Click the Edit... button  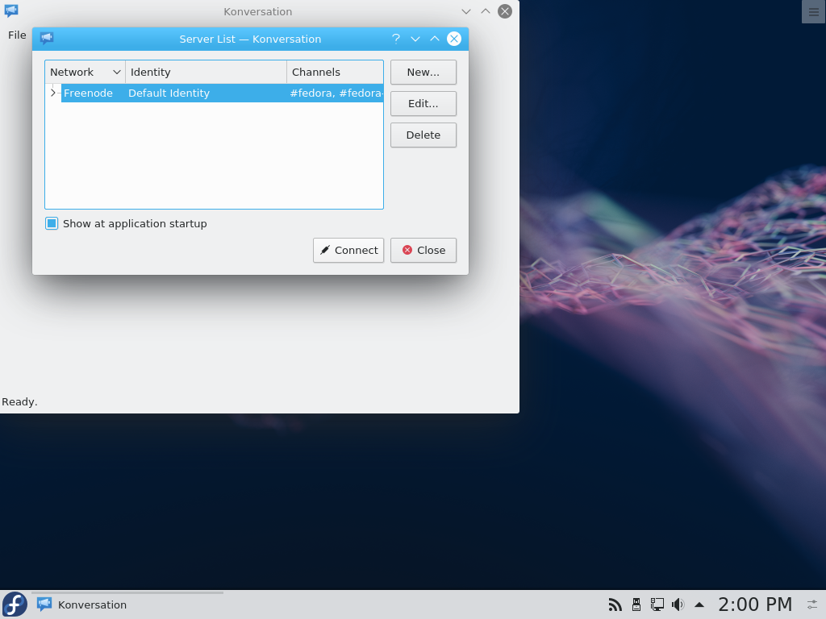click(x=423, y=104)
